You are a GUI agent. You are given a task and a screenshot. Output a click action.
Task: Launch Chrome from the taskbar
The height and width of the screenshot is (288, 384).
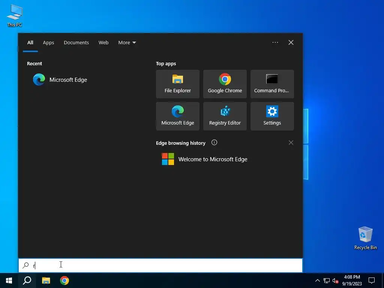64,280
